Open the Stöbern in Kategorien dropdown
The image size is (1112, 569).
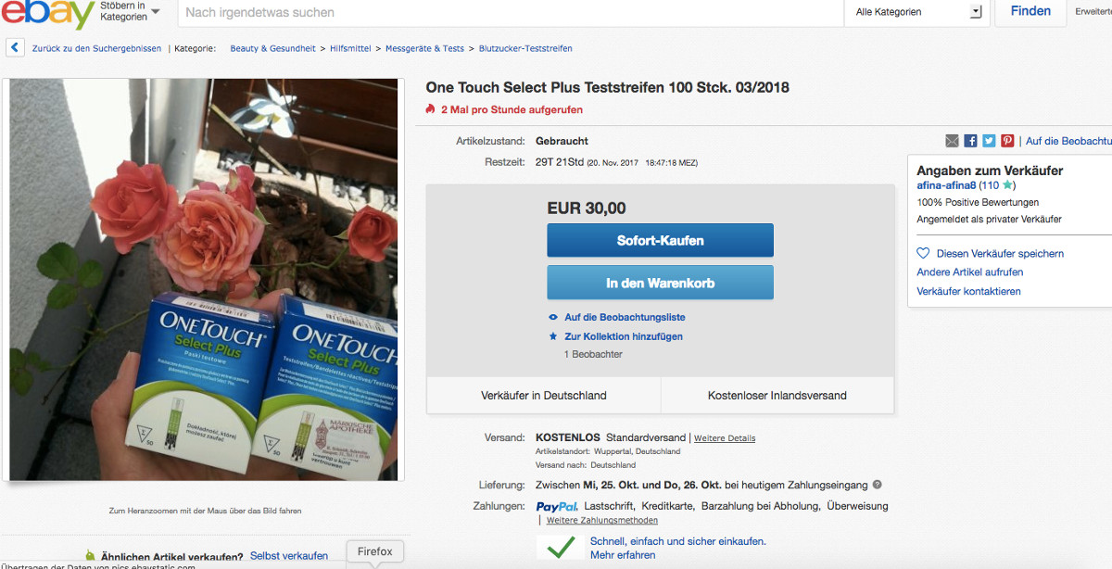129,11
